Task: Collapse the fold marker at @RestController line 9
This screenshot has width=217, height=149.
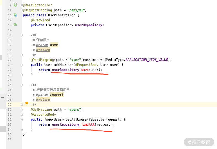Action: (x=22, y=5)
